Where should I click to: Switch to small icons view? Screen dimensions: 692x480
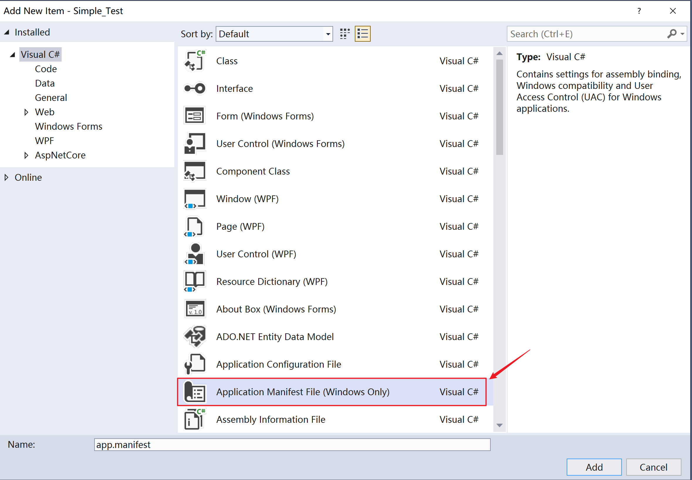(345, 34)
